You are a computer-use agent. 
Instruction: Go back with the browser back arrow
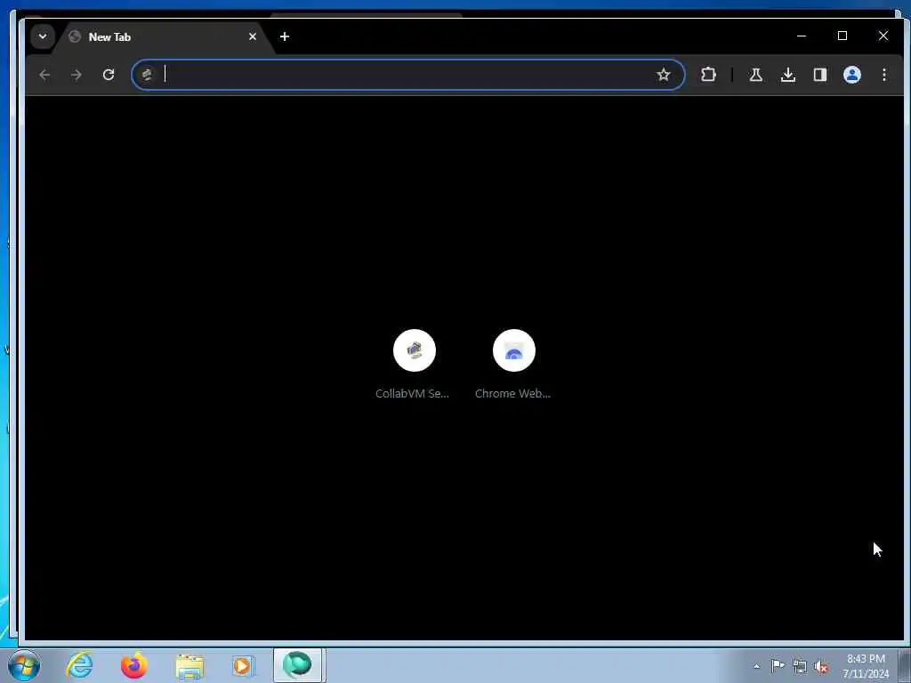tap(44, 75)
